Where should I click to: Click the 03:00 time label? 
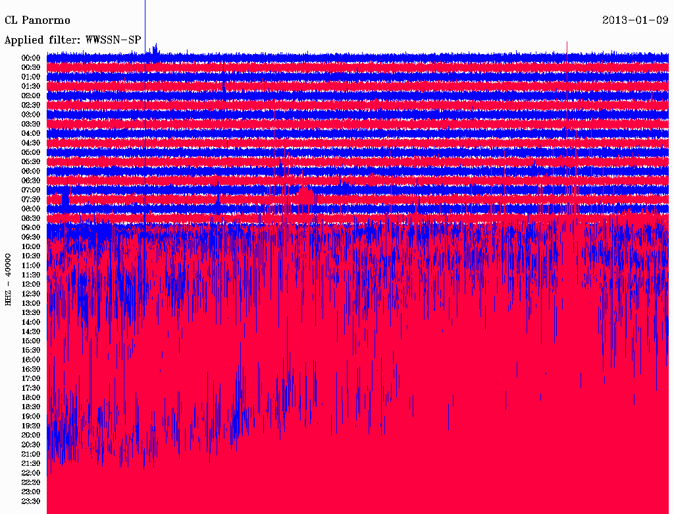tap(31, 115)
